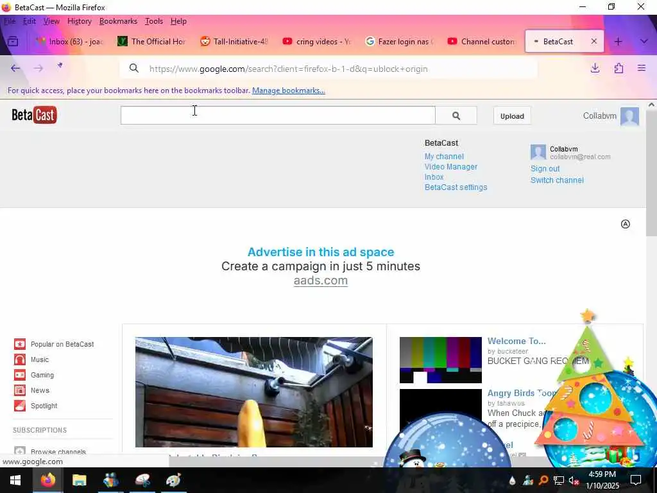Click the Upload button
657x493 pixels.
click(512, 116)
